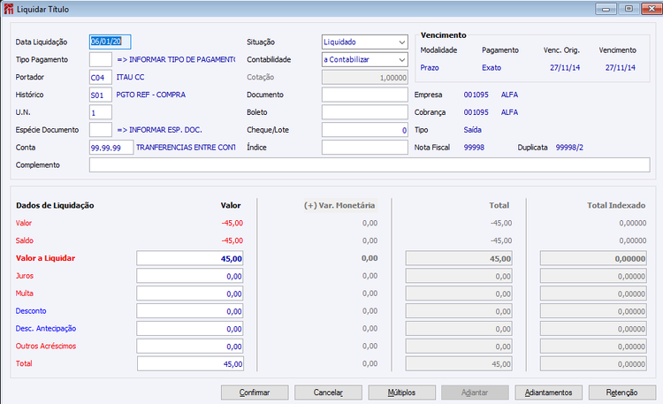Click the Duplicata number 99998/2

[x=569, y=148]
